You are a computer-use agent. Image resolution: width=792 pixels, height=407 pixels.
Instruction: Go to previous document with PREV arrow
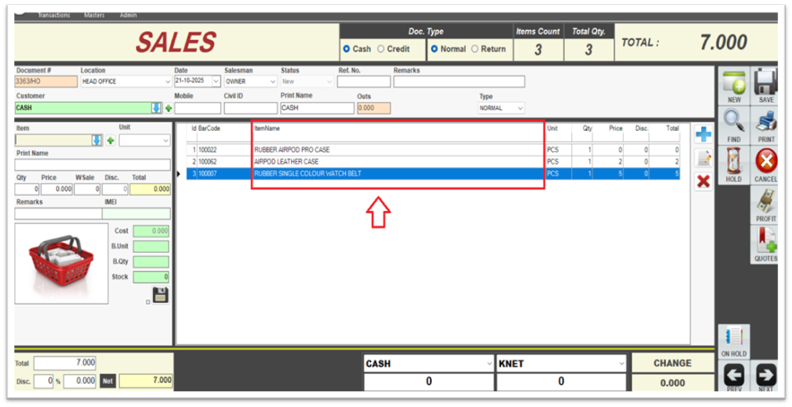tap(734, 375)
